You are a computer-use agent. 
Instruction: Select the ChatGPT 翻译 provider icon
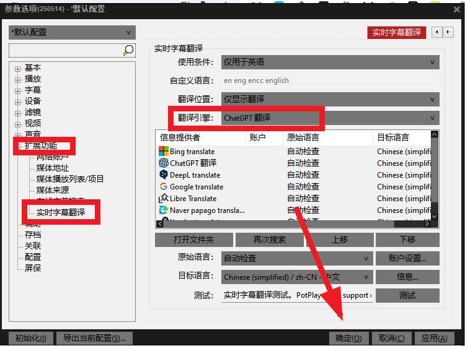(164, 163)
